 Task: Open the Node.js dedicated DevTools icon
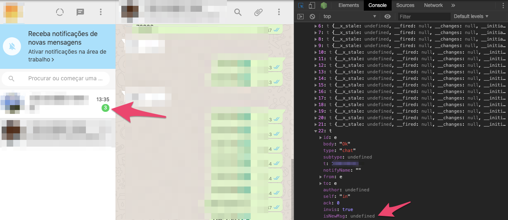point(324,5)
